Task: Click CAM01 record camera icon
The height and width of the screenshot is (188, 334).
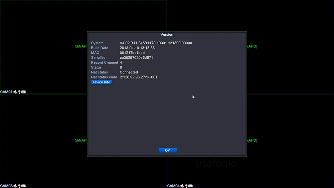Action: click(23, 92)
